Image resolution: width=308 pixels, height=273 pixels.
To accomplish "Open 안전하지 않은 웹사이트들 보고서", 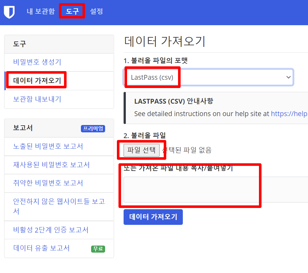I will click(x=59, y=207).
